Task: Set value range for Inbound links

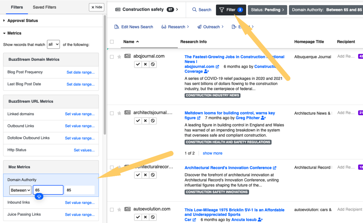Action: [x=80, y=203]
